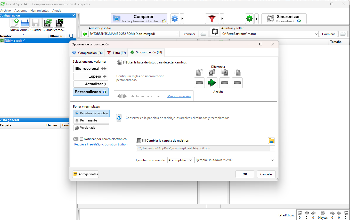This screenshot has width=350, height=220.
Task: Open the Herramientas menu
Action: tap(39, 11)
